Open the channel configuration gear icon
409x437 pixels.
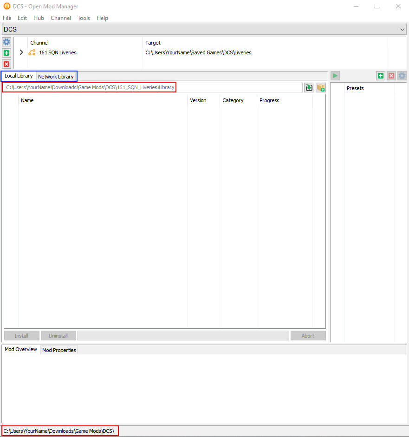coord(6,42)
